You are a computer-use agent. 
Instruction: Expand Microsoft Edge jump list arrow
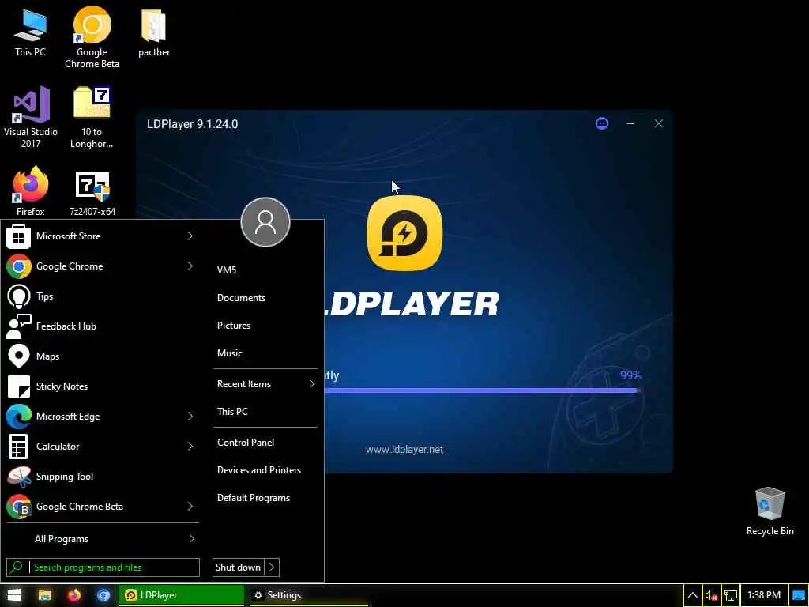[190, 416]
